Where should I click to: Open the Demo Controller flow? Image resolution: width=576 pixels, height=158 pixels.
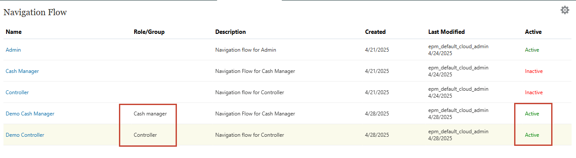25,135
